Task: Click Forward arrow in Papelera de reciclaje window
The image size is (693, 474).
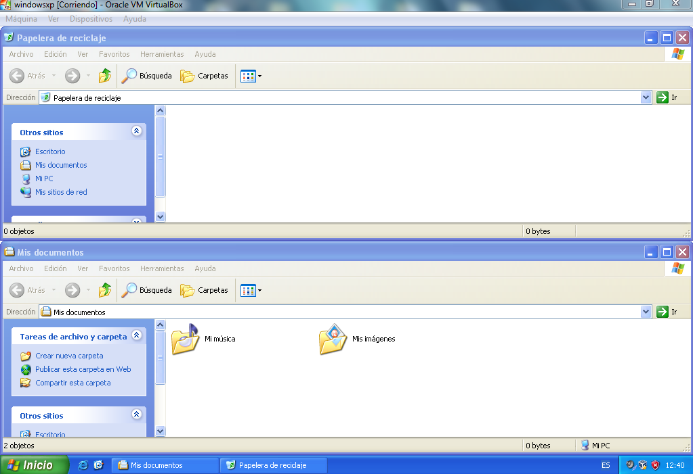Action: 72,76
